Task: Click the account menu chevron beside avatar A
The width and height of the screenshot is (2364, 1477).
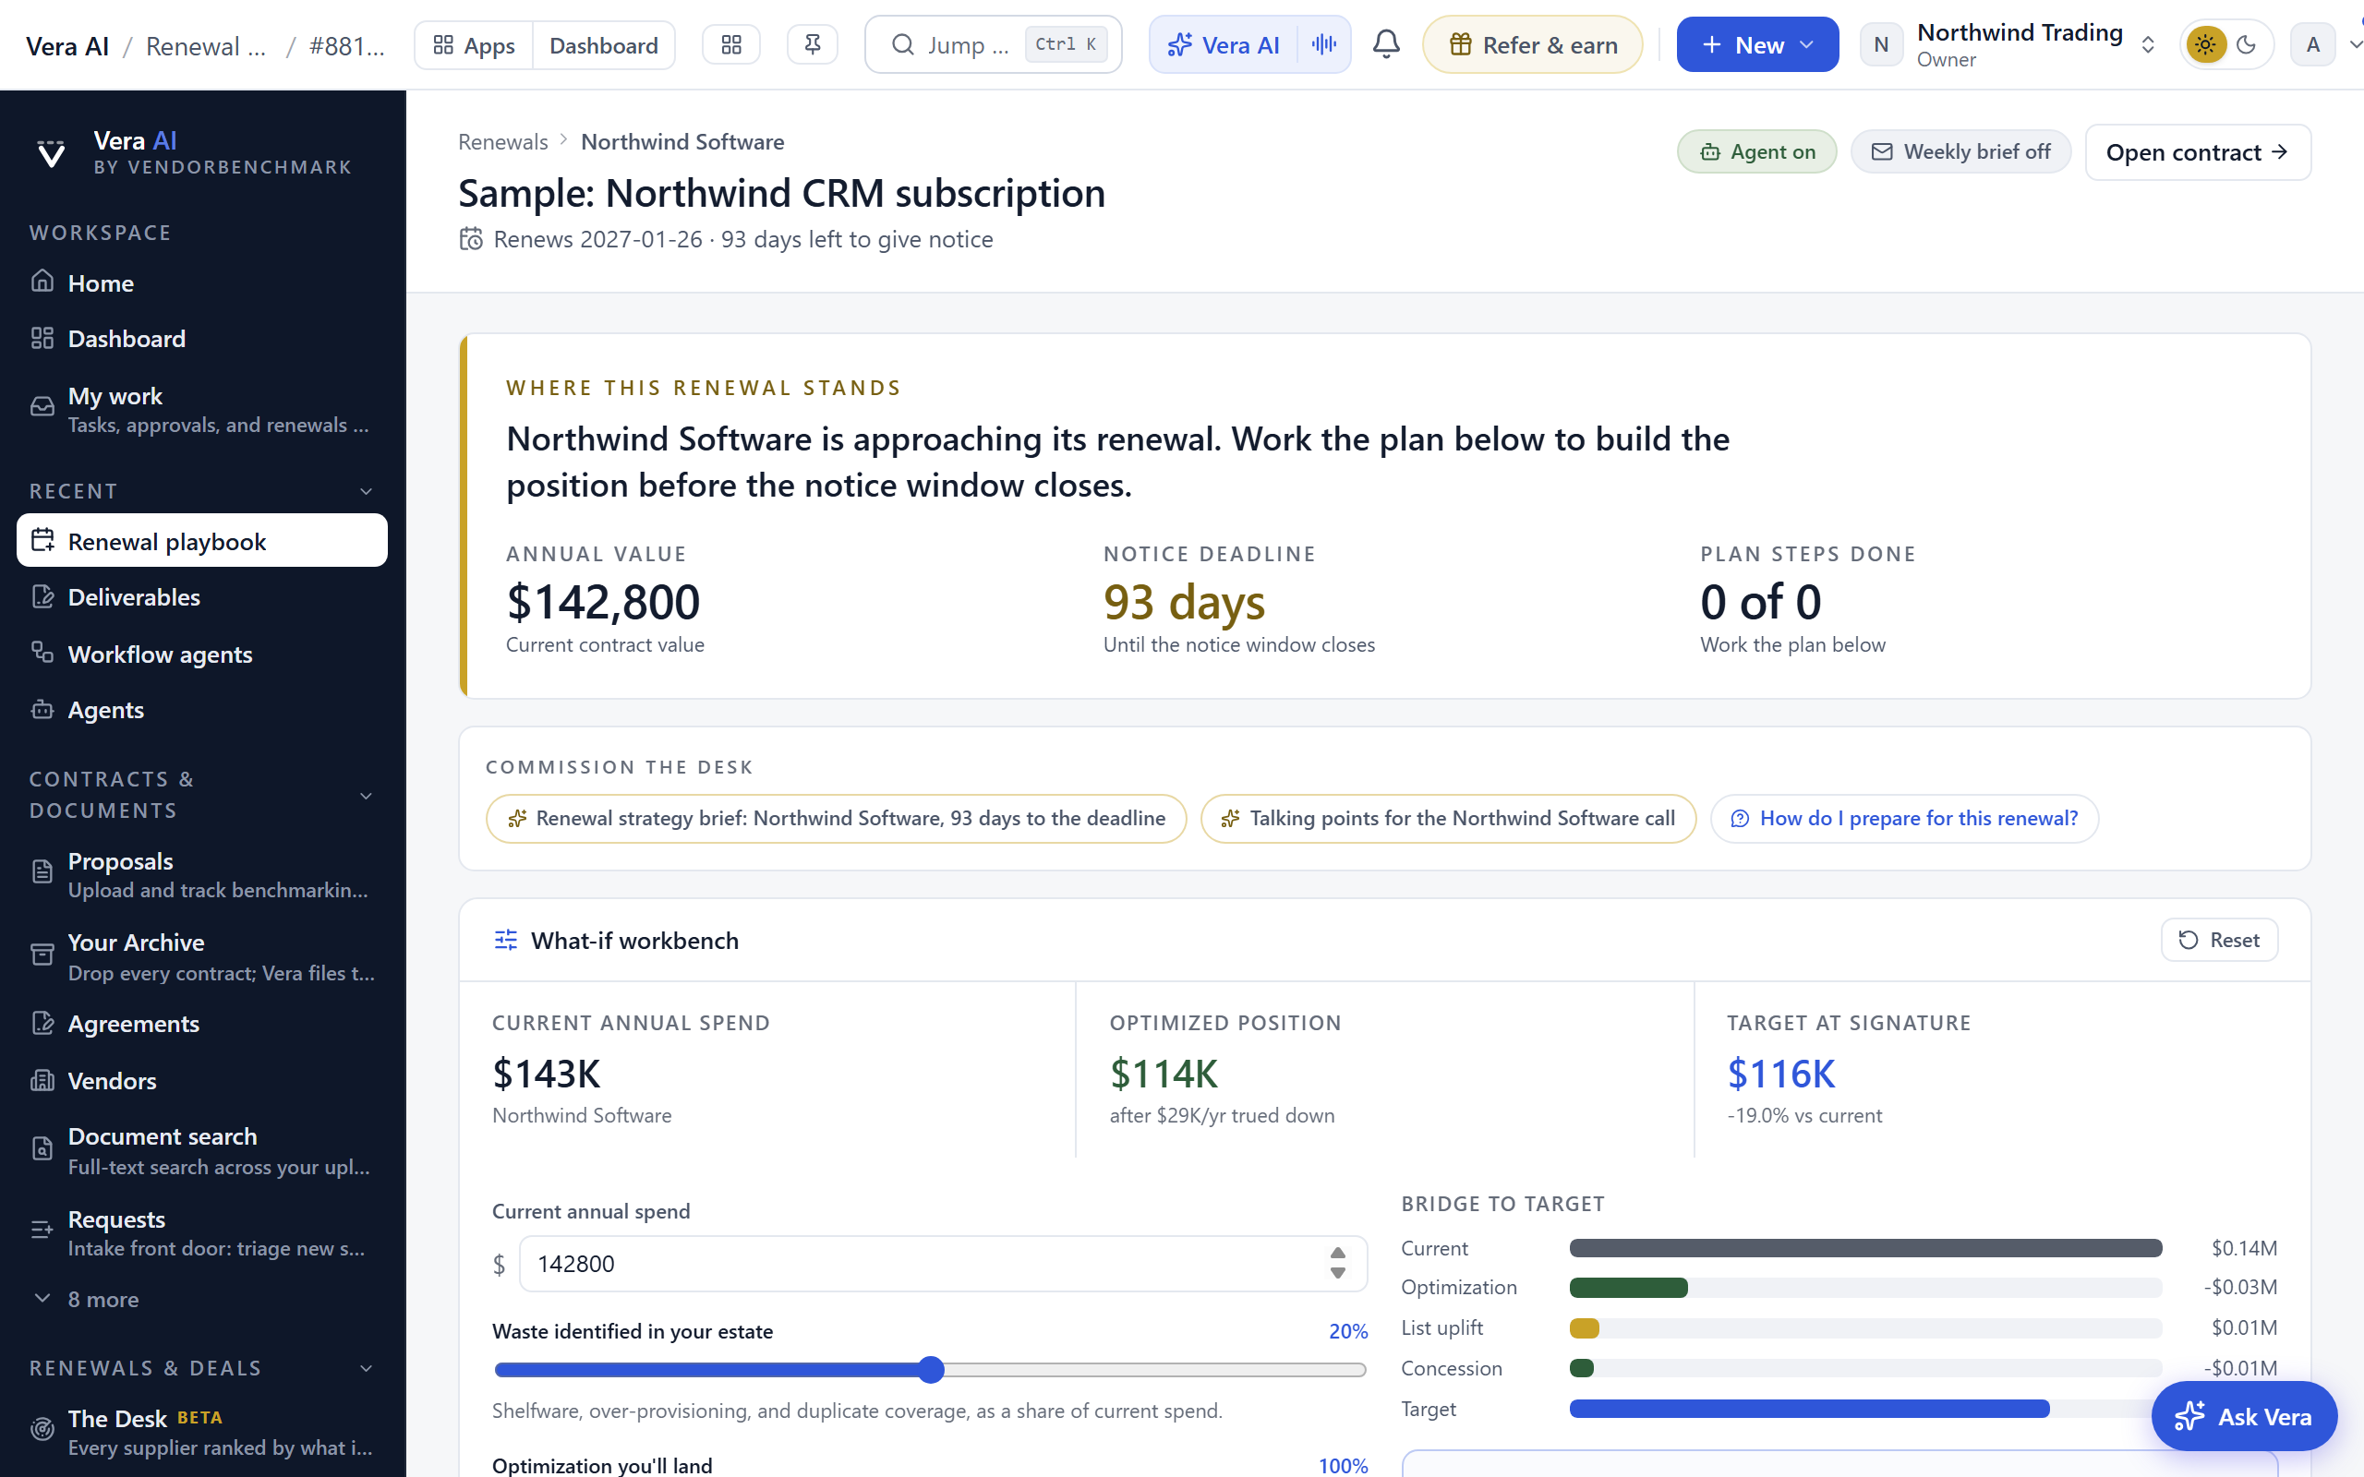Action: 2354,45
